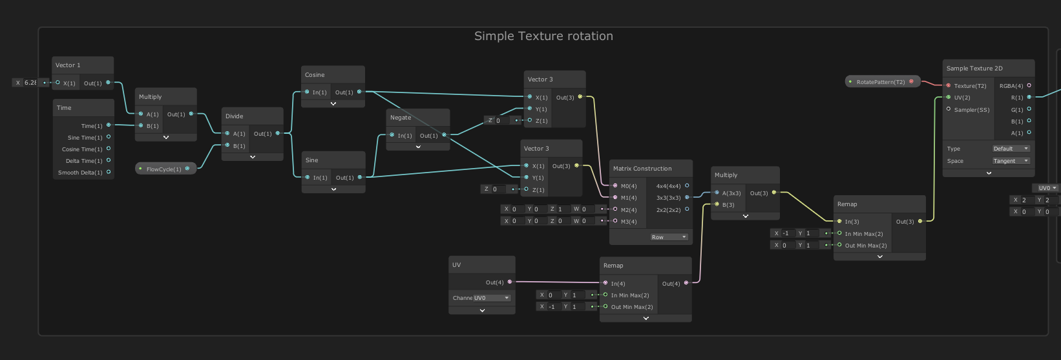Click the RGBA(4) output port on Sample Texture 2D
This screenshot has width=1061, height=360.
tap(1029, 85)
